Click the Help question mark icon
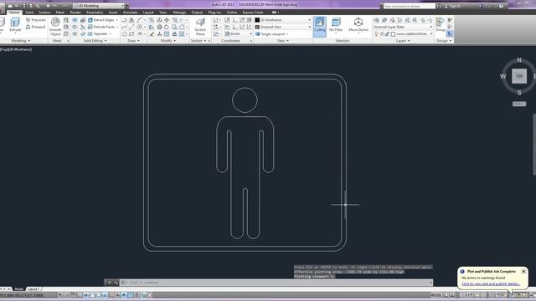The image size is (536, 301). (x=501, y=6)
